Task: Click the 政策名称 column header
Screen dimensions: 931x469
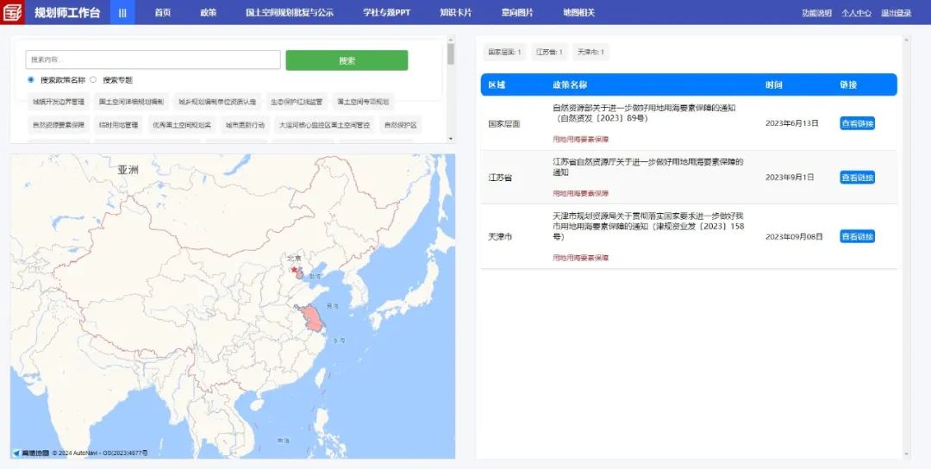Action: coord(570,84)
